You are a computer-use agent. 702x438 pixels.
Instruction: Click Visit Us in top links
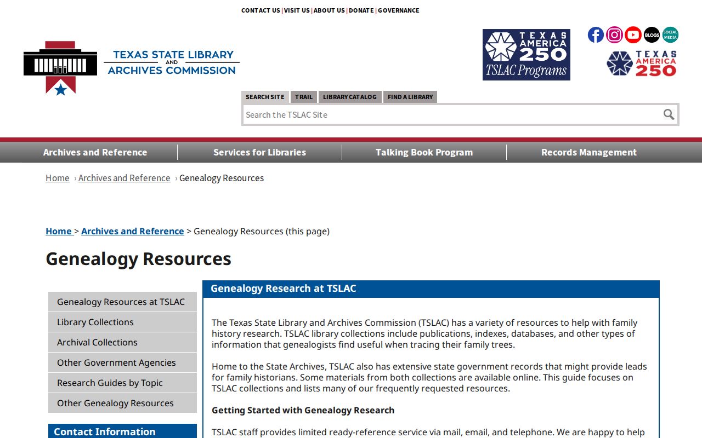point(297,10)
